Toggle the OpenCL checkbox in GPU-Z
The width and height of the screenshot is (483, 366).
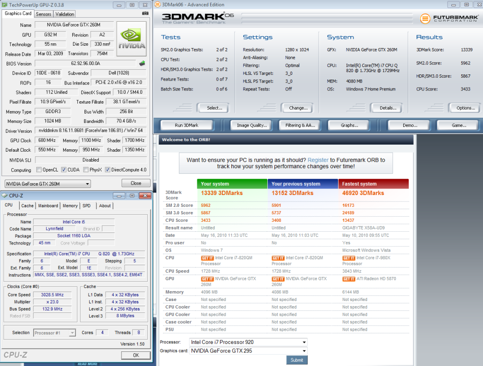pyautogui.click(x=39, y=170)
